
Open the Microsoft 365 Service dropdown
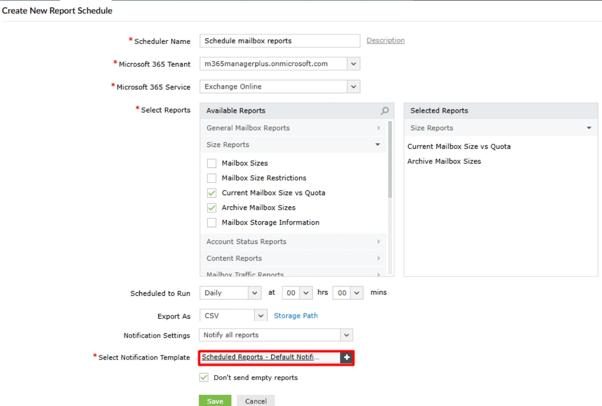[353, 86]
